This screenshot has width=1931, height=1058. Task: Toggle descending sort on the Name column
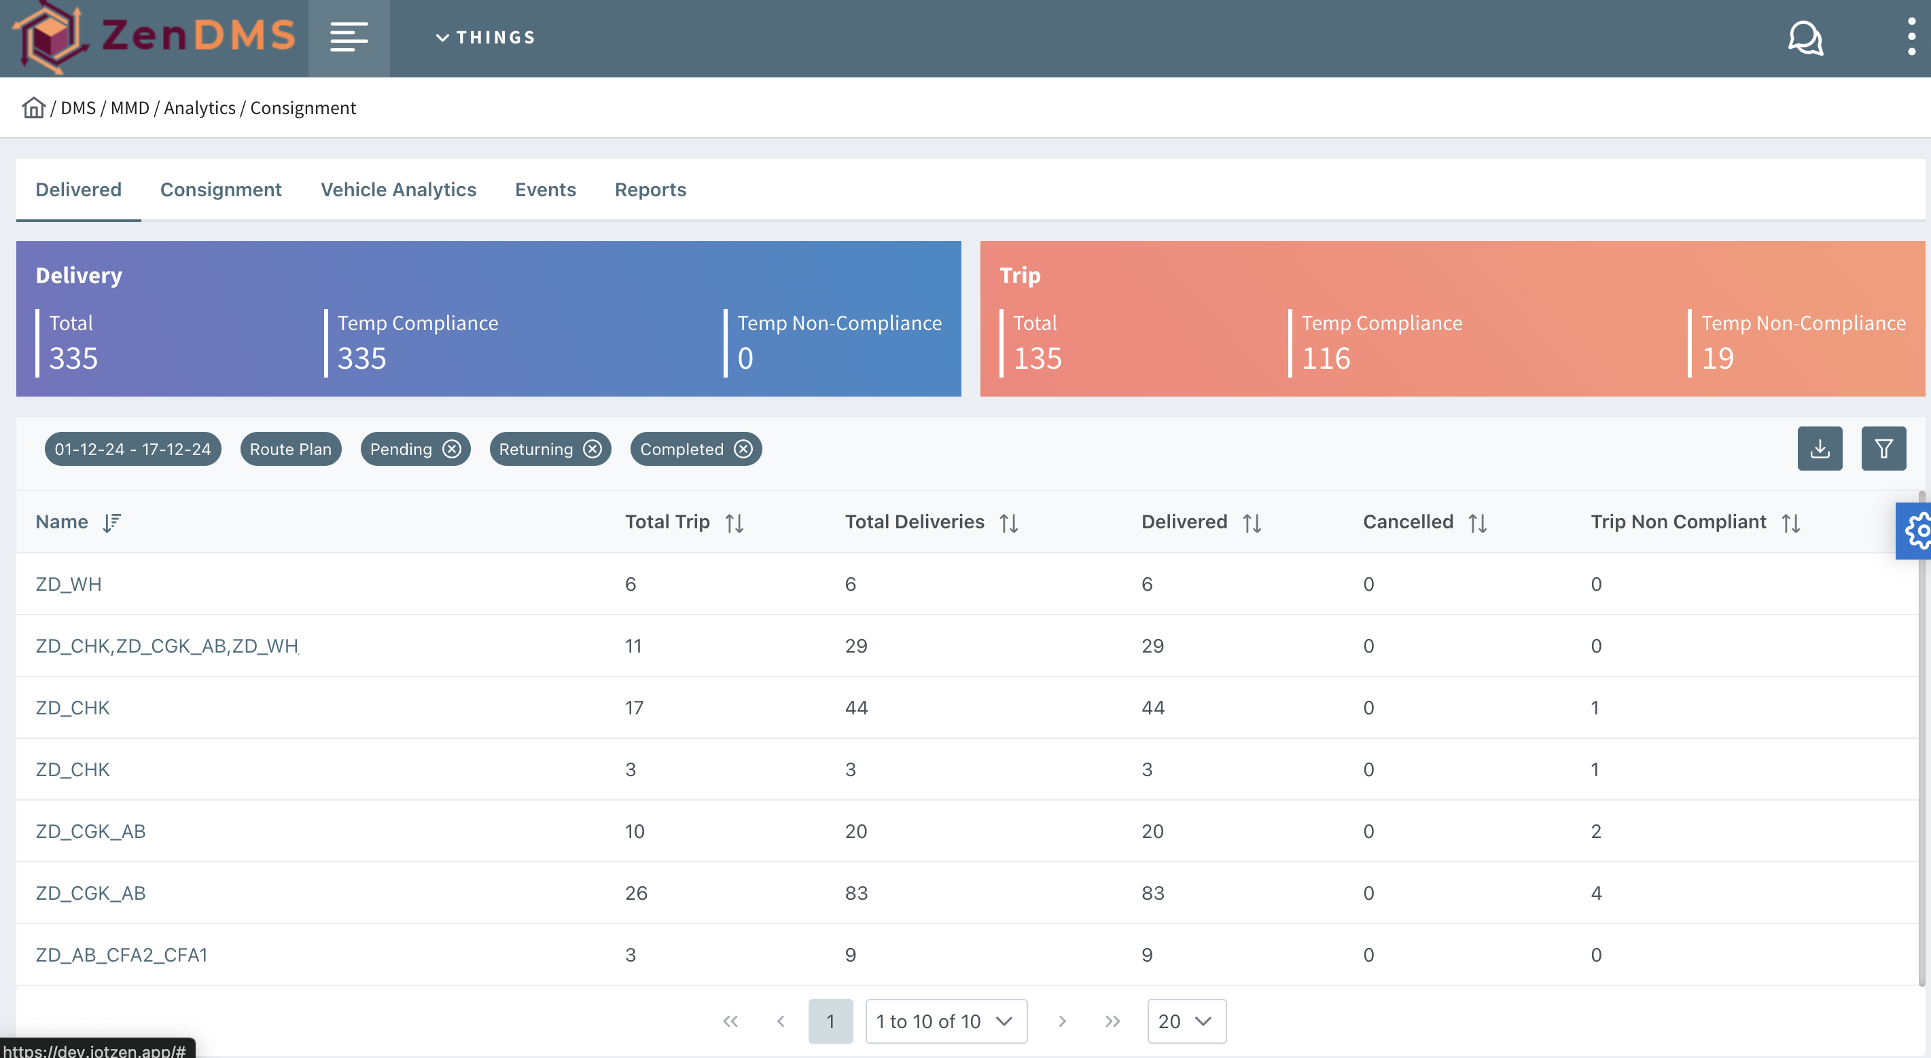(113, 522)
